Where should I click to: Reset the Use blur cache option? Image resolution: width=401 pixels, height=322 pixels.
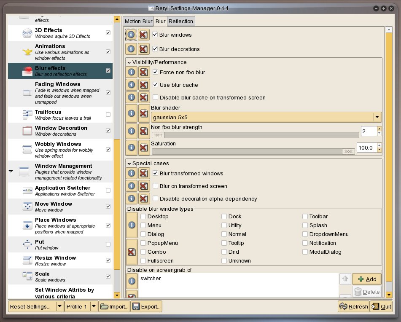click(x=144, y=85)
